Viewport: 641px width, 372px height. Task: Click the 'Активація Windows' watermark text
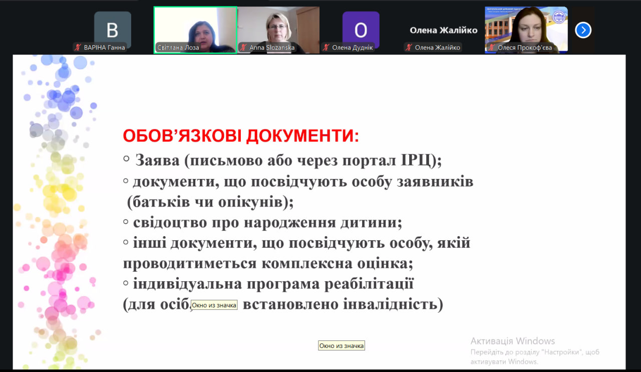pyautogui.click(x=512, y=341)
